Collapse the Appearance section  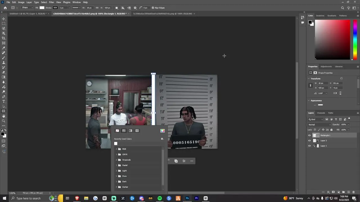(309, 100)
